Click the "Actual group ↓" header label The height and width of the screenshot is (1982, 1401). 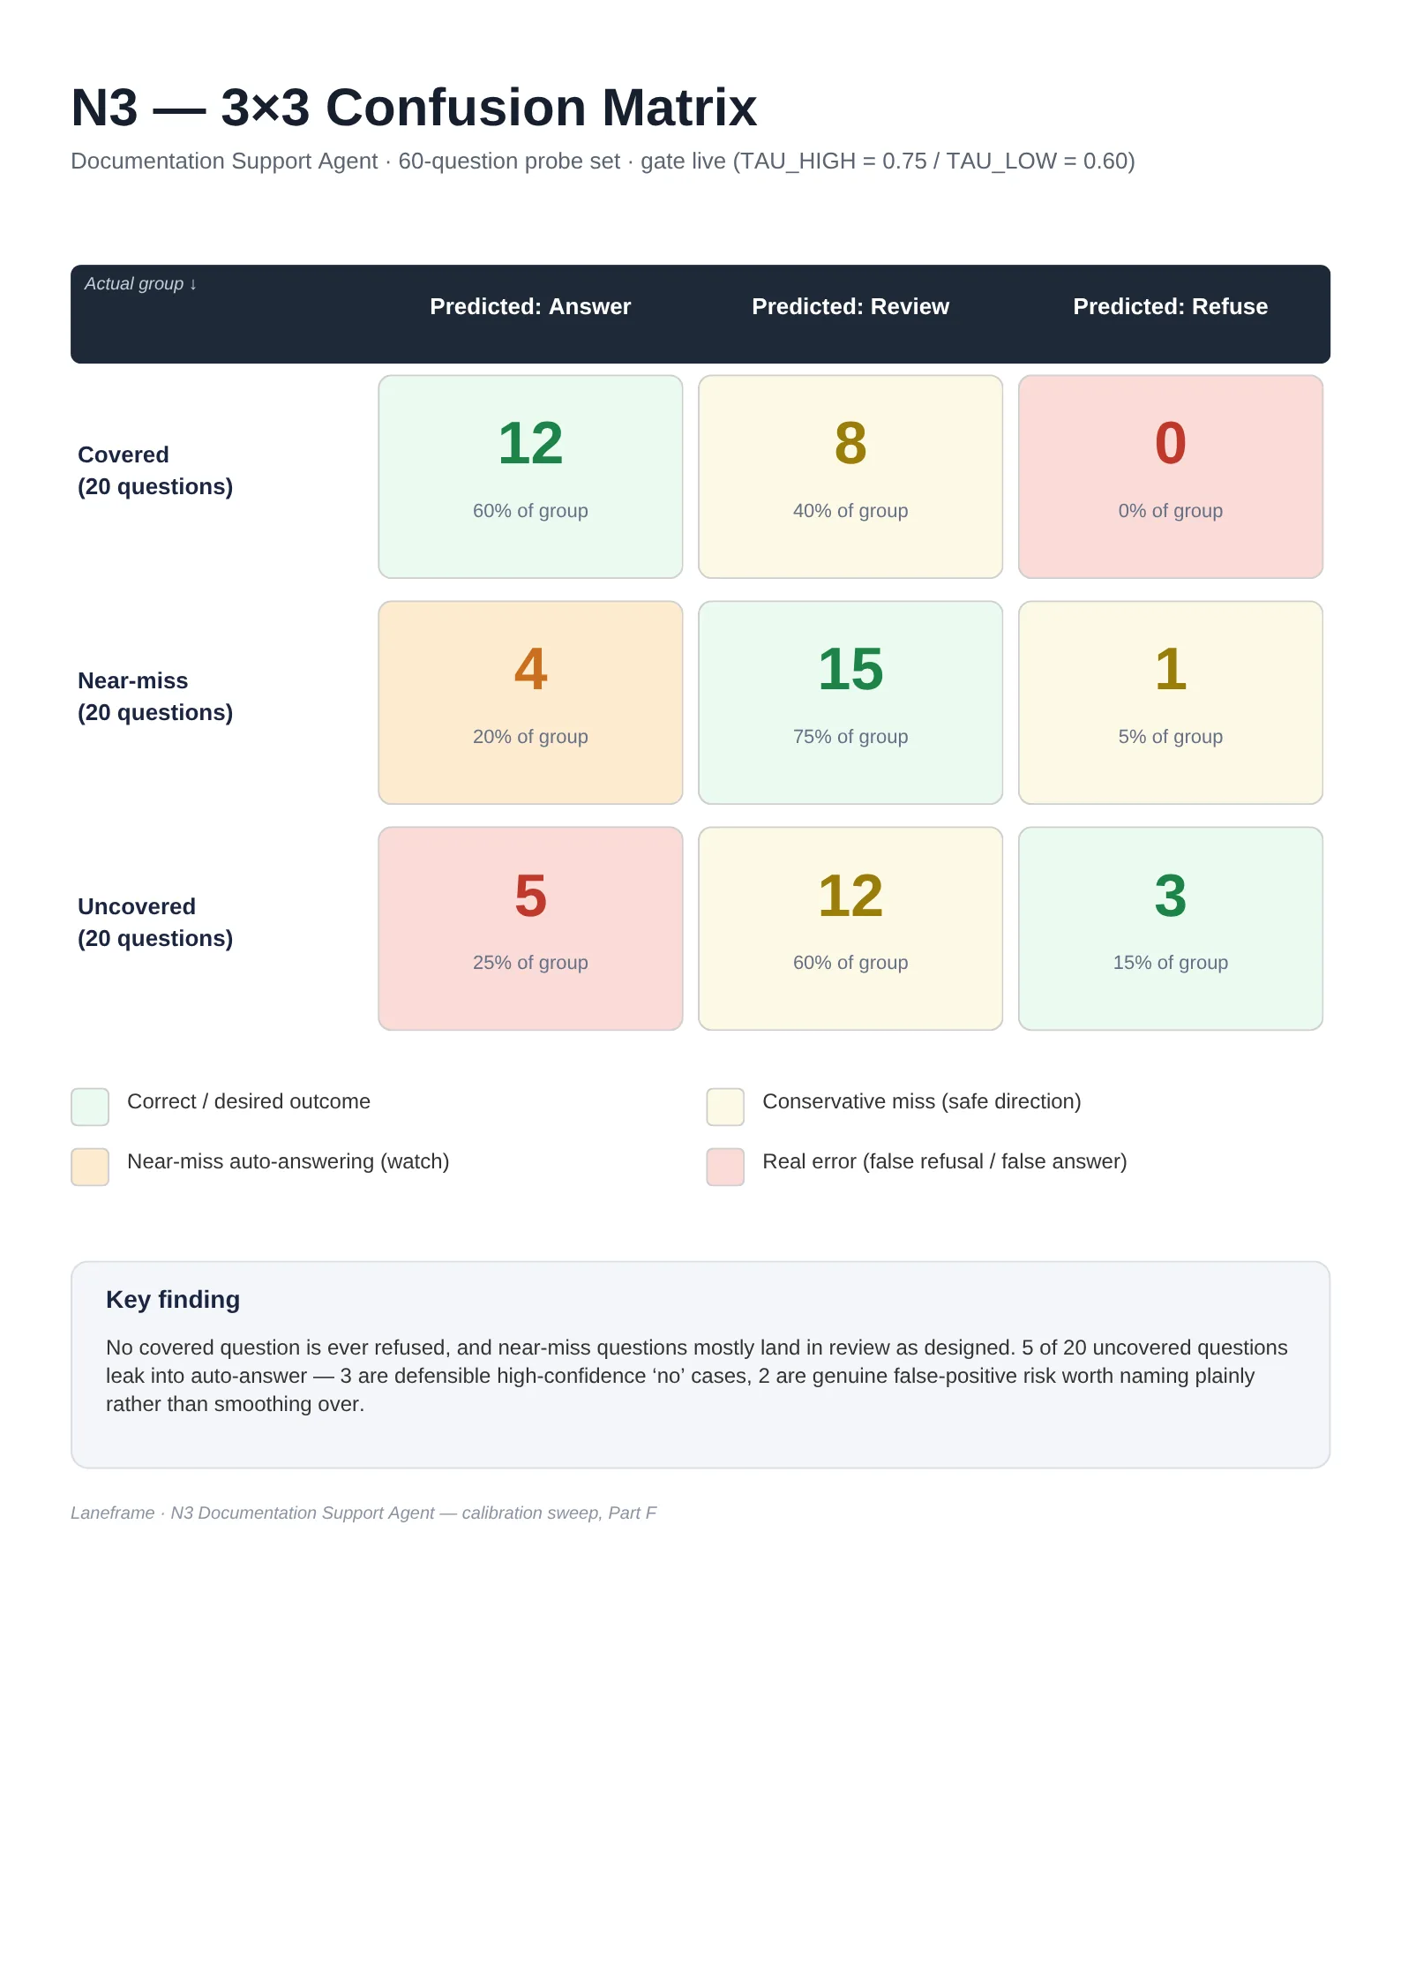(x=141, y=284)
